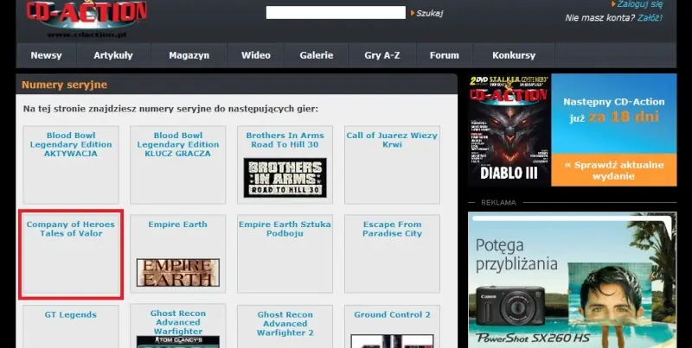Click the Empire Earth logo thumbnail

(x=178, y=273)
